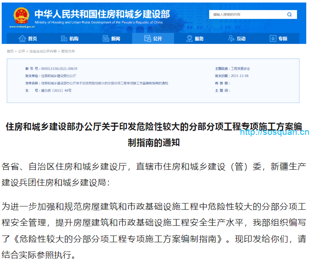Click the star icon beside 专题
The height and width of the screenshot is (265, 313).
[x=273, y=38]
